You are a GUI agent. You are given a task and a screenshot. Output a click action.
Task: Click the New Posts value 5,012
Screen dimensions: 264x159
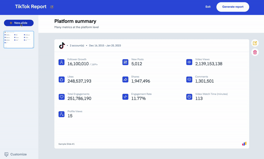[137, 64]
